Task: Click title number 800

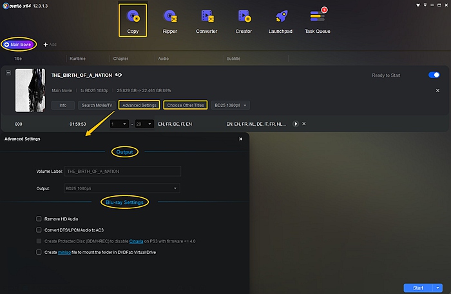Action: click(19, 124)
